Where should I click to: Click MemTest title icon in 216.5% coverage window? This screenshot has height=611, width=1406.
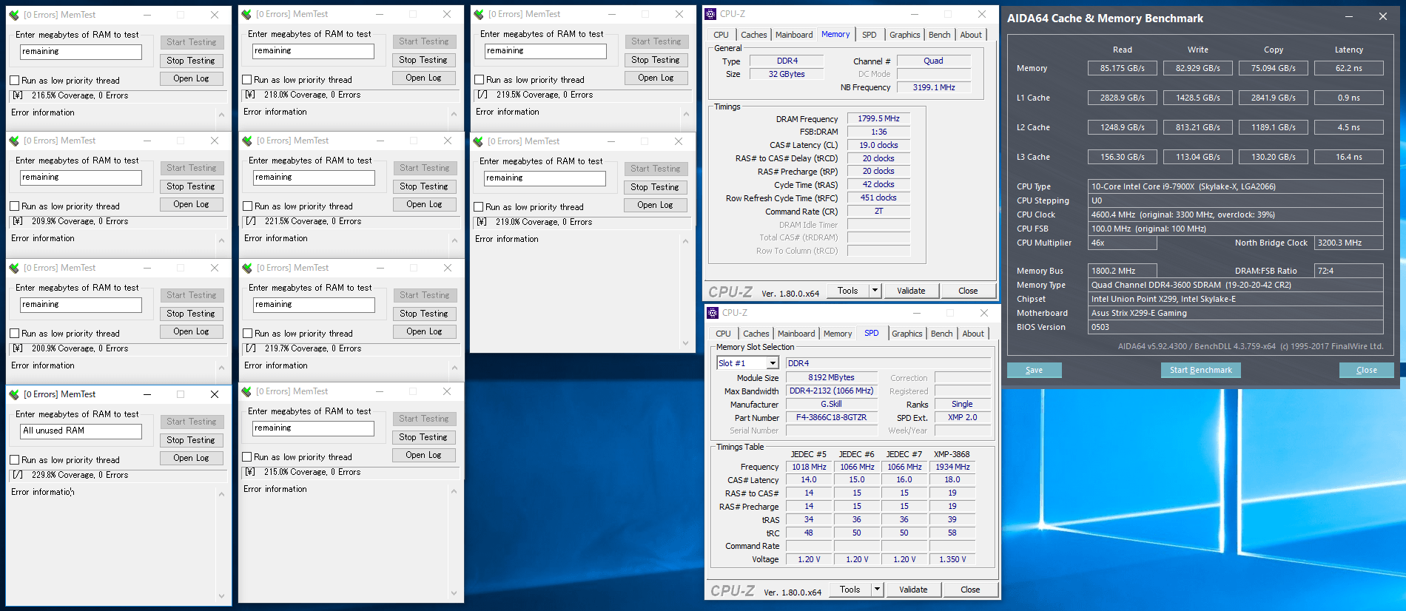13,15
